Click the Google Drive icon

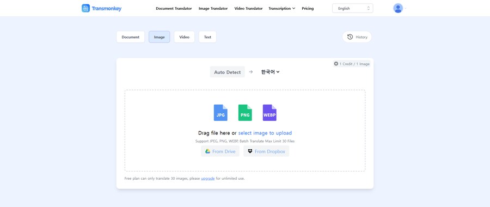[x=207, y=151]
